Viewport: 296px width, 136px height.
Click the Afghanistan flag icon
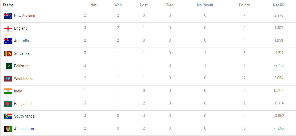click(x=8, y=129)
